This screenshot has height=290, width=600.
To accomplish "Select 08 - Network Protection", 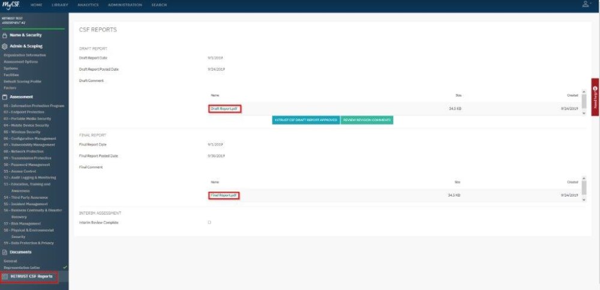I will [24, 152].
